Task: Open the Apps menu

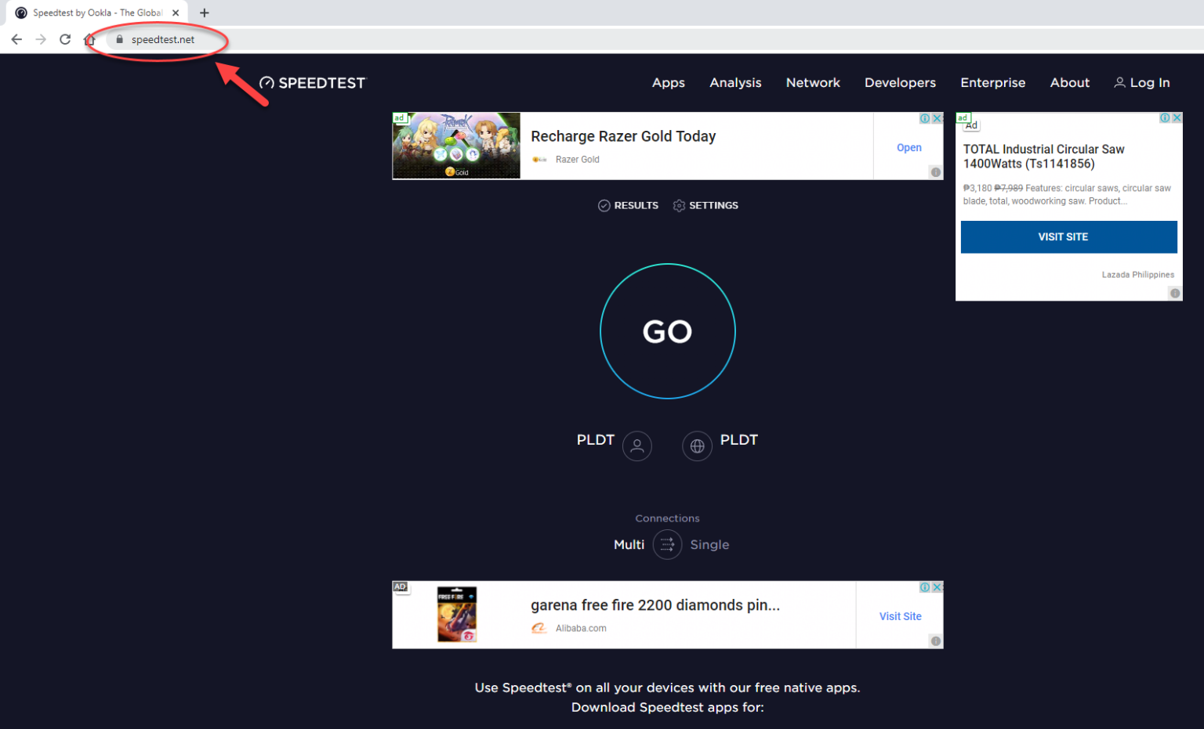Action: click(669, 83)
